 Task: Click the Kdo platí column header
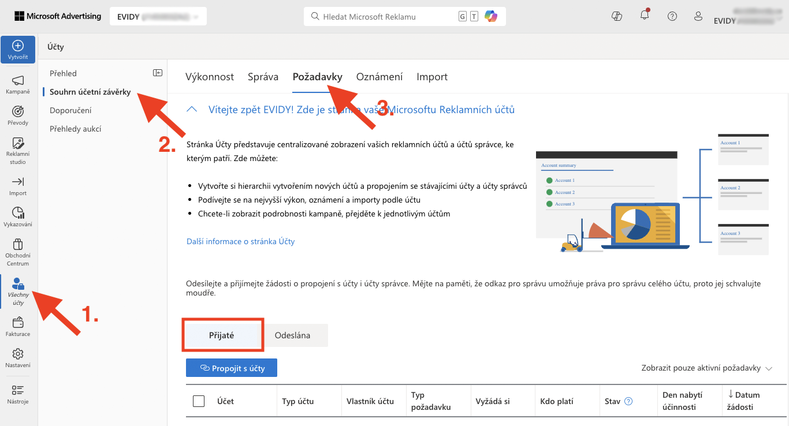(557, 401)
